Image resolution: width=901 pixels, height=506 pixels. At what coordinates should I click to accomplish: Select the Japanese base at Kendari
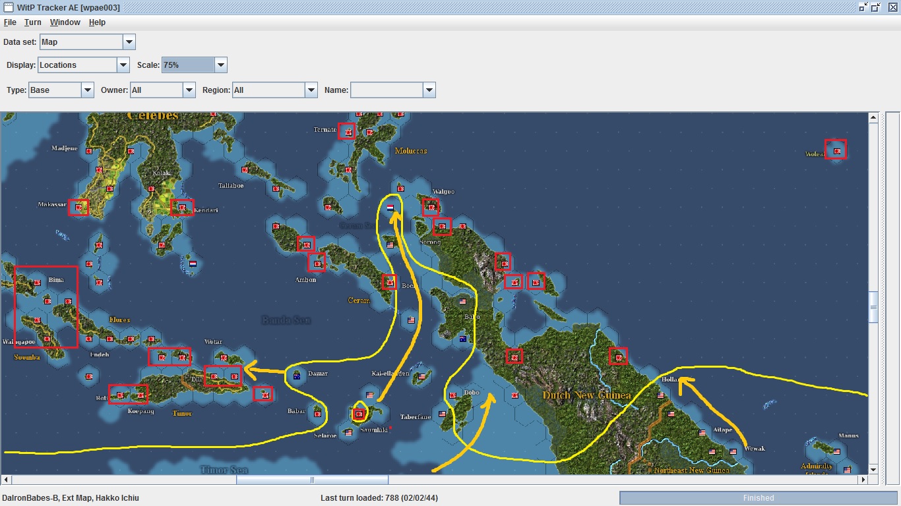tap(181, 208)
